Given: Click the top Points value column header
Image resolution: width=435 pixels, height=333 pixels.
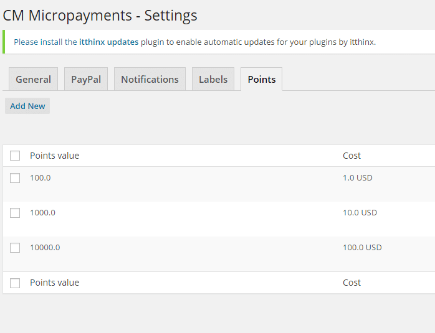Looking at the screenshot, I should [x=55, y=156].
